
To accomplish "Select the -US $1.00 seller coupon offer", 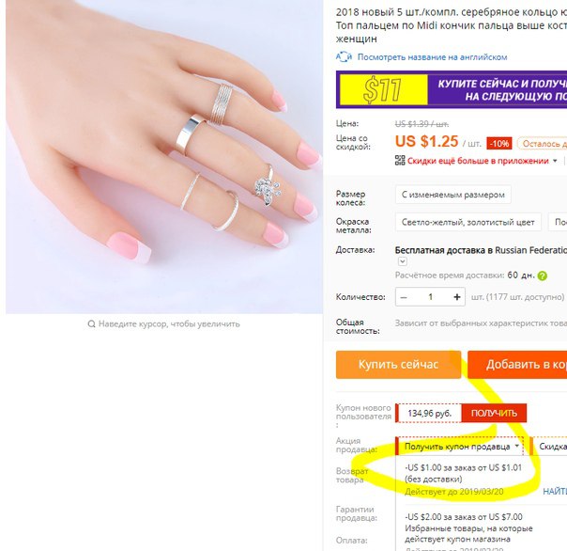I will point(463,480).
